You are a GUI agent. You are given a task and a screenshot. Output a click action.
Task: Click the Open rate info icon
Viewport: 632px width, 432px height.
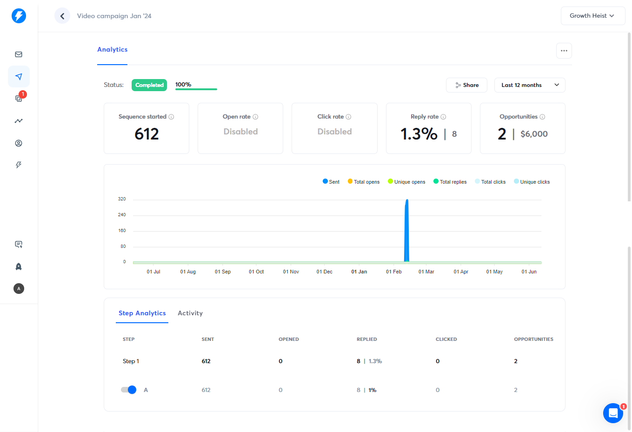click(x=255, y=117)
